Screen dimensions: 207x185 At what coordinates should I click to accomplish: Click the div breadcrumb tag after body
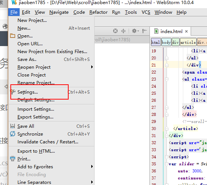click(x=175, y=42)
